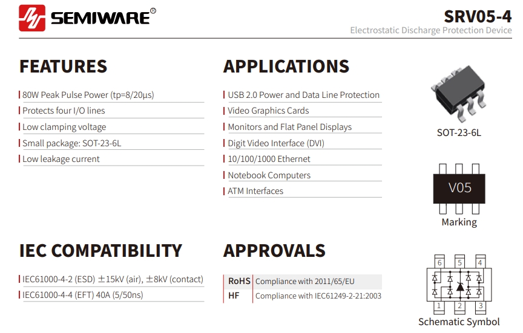Click the 3D chip package image

(459, 93)
